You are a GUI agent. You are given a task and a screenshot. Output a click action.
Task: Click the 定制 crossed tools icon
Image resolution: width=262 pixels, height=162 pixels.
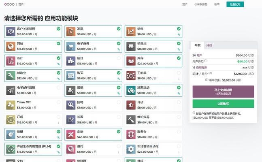pyautogui.click(x=71, y=134)
